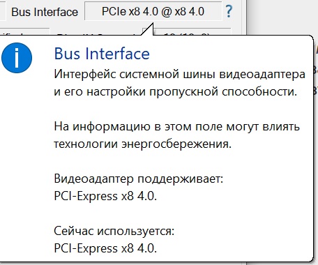Viewport: 318px width, 265px height.
Task: Click PCI-Express x8 4.0 under 'поддерживает'
Action: tap(105, 196)
